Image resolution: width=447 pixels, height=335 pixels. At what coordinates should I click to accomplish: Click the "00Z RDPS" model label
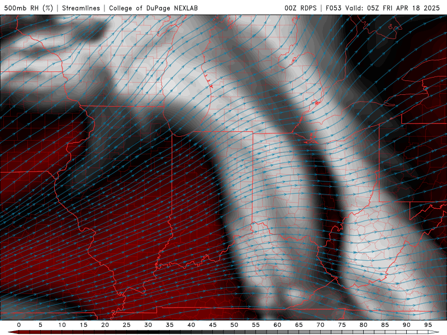[301, 8]
